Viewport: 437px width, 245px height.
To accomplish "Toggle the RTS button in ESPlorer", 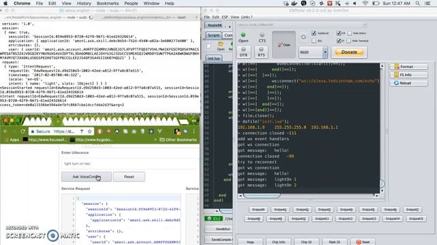I will point(261,52).
